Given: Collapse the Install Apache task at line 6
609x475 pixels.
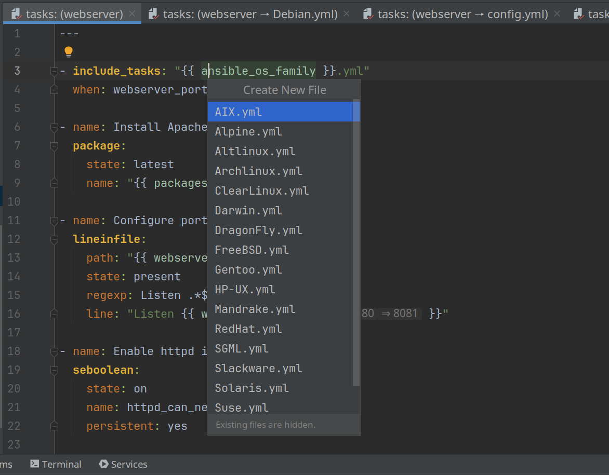Looking at the screenshot, I should point(55,127).
